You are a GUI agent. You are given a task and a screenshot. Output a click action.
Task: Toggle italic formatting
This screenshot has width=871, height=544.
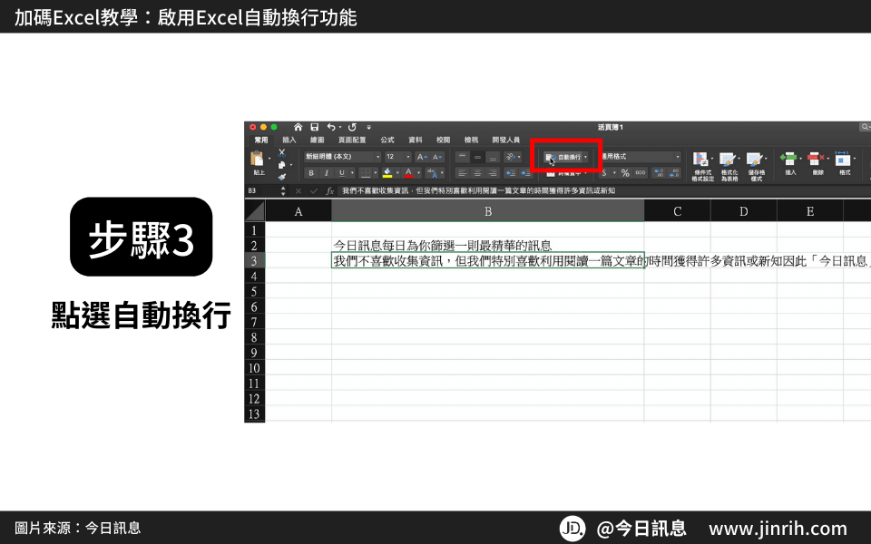point(327,173)
